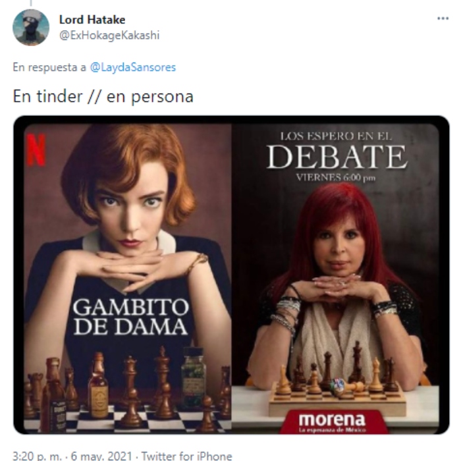Open the tweet's more options ellipsis menu
461x461 pixels.
(443, 18)
